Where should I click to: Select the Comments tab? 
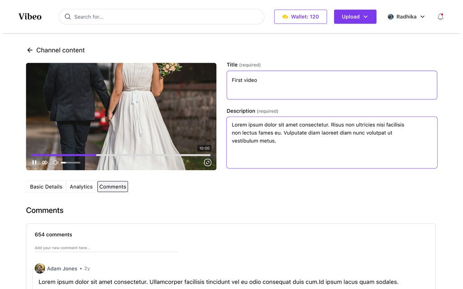tap(113, 186)
